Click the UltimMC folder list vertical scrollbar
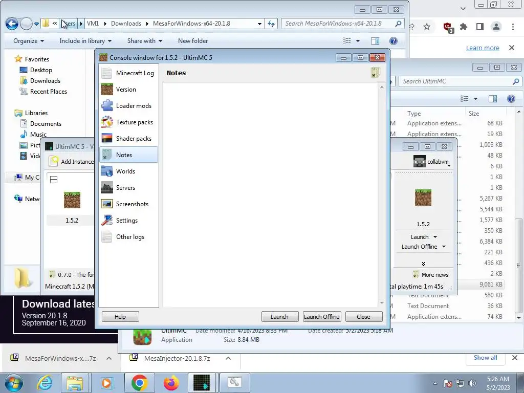524x393 pixels. point(519,266)
